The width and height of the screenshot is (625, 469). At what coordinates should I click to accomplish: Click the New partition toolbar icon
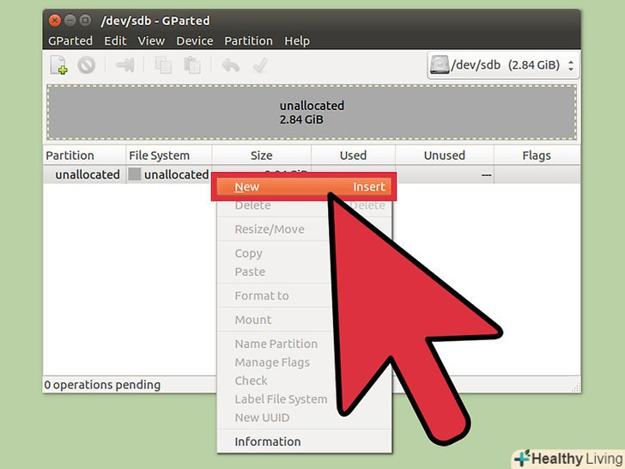click(x=58, y=65)
